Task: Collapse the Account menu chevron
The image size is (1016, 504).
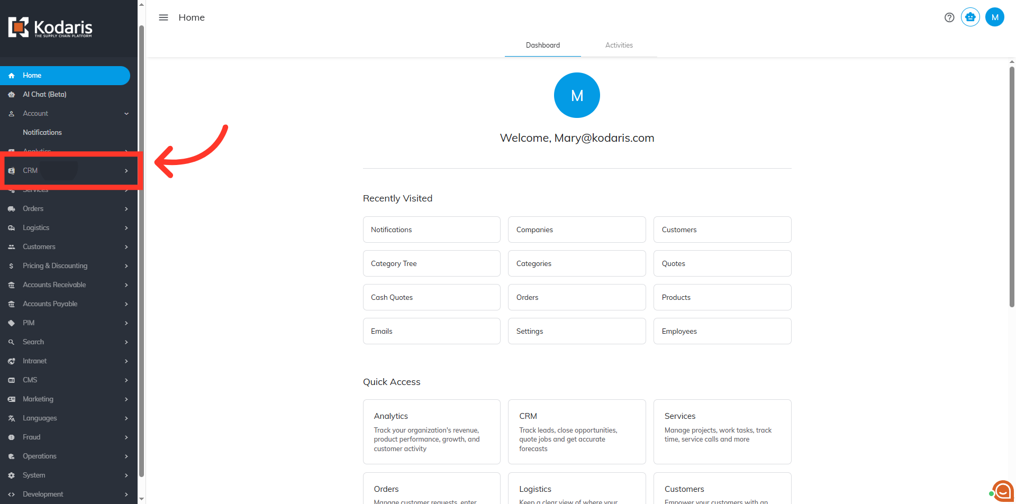Action: (x=126, y=114)
